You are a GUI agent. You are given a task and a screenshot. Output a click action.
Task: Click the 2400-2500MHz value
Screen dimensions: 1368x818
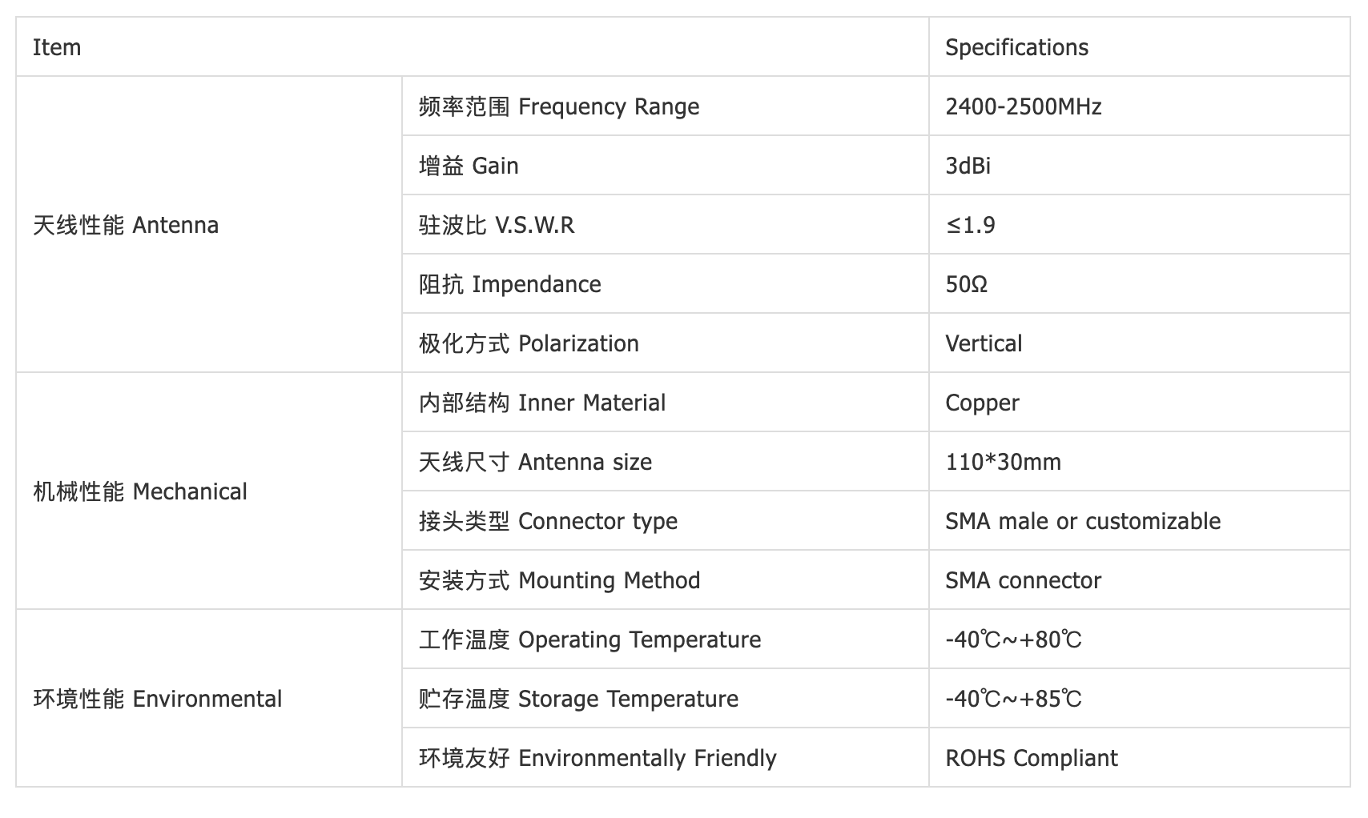tap(1024, 106)
